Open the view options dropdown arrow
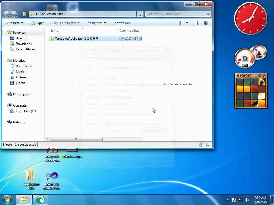Viewport: 274px width, 205px height. [187, 23]
